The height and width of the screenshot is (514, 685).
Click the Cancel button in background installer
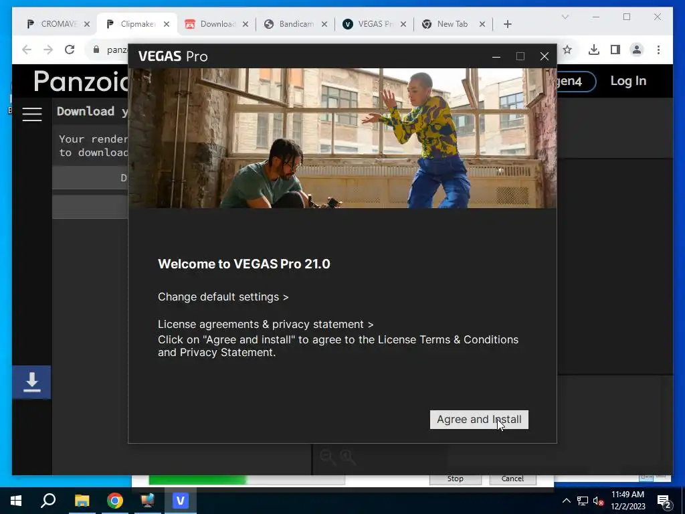click(x=512, y=479)
